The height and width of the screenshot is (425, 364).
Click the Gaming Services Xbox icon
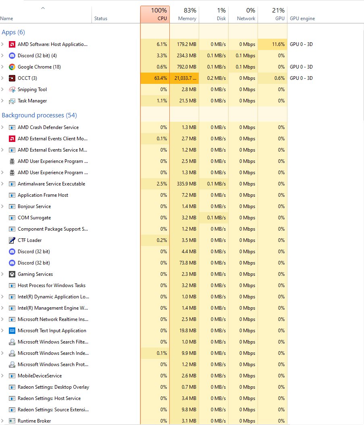point(12,274)
